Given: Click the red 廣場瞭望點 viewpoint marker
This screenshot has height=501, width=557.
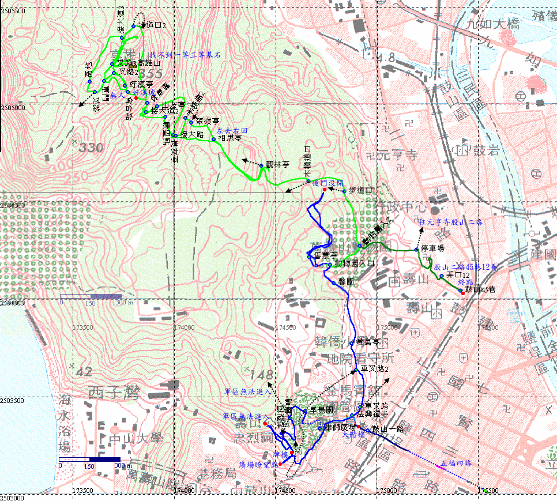Looking at the screenshot, I should click(x=280, y=464).
